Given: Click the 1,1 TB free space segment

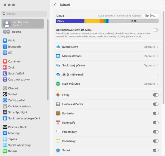Looking at the screenshot, I should tap(134, 21).
